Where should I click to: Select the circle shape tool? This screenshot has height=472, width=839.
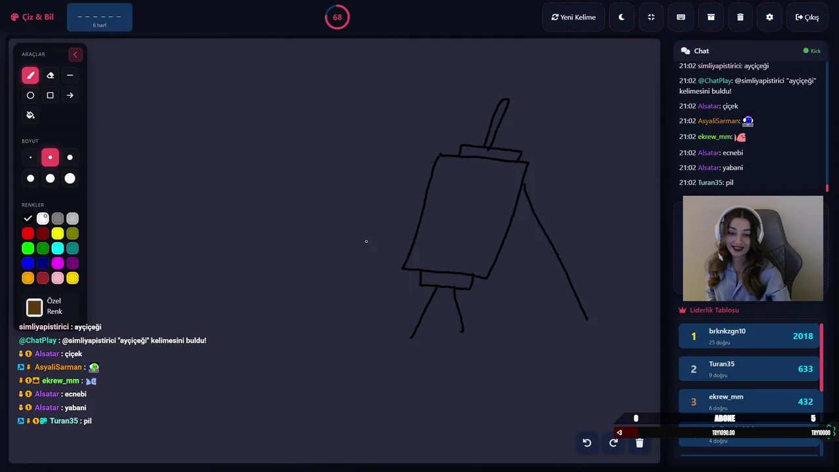pos(30,95)
